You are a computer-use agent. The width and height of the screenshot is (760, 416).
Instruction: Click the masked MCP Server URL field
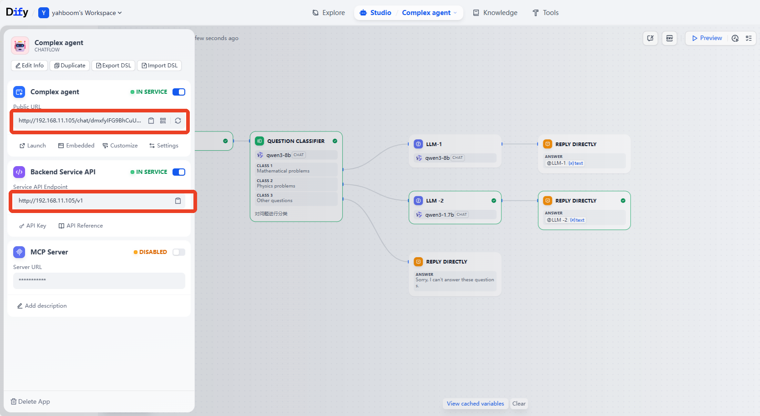99,280
